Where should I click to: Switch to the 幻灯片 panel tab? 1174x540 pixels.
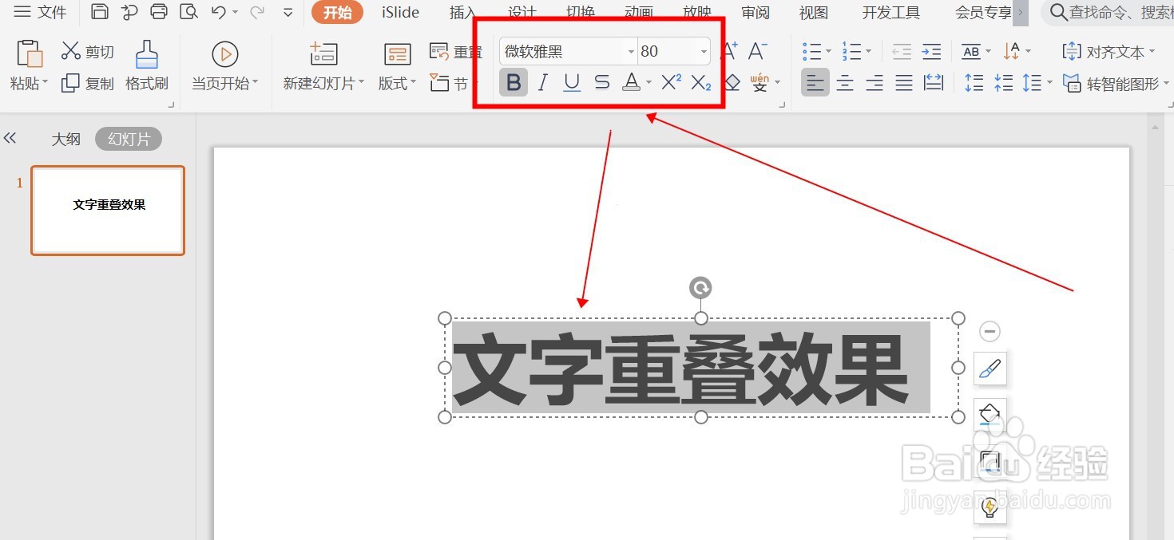pos(129,139)
